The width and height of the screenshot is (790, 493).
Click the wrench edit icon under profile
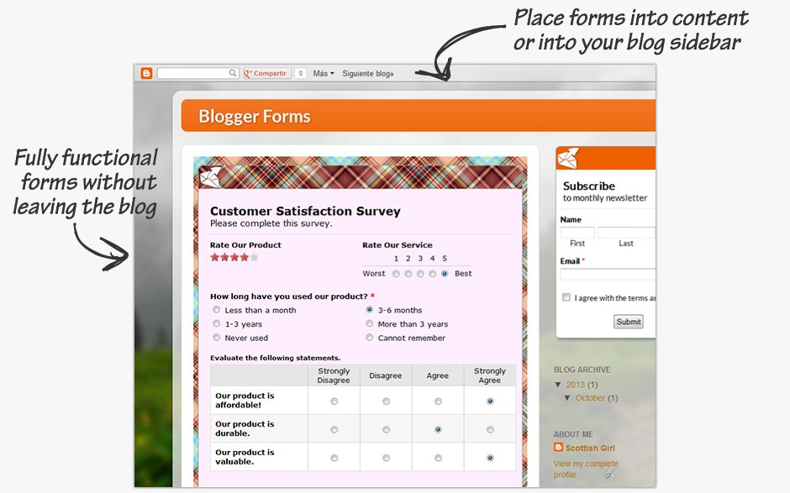(610, 474)
